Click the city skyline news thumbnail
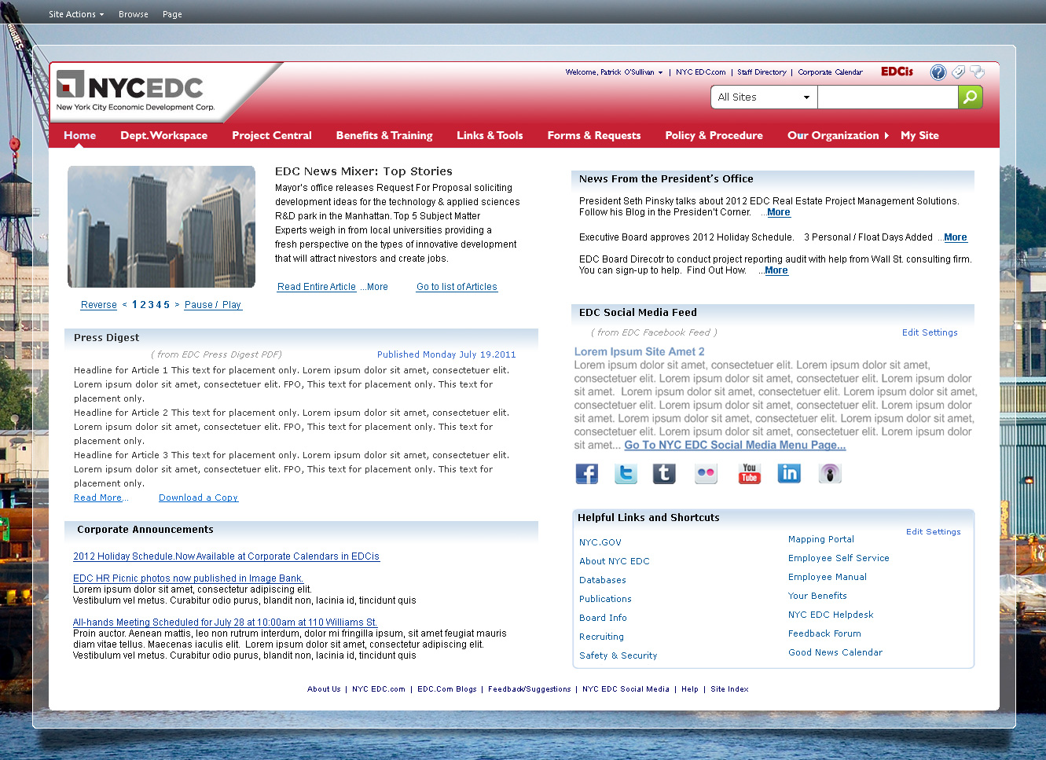The width and height of the screenshot is (1046, 760). (161, 226)
